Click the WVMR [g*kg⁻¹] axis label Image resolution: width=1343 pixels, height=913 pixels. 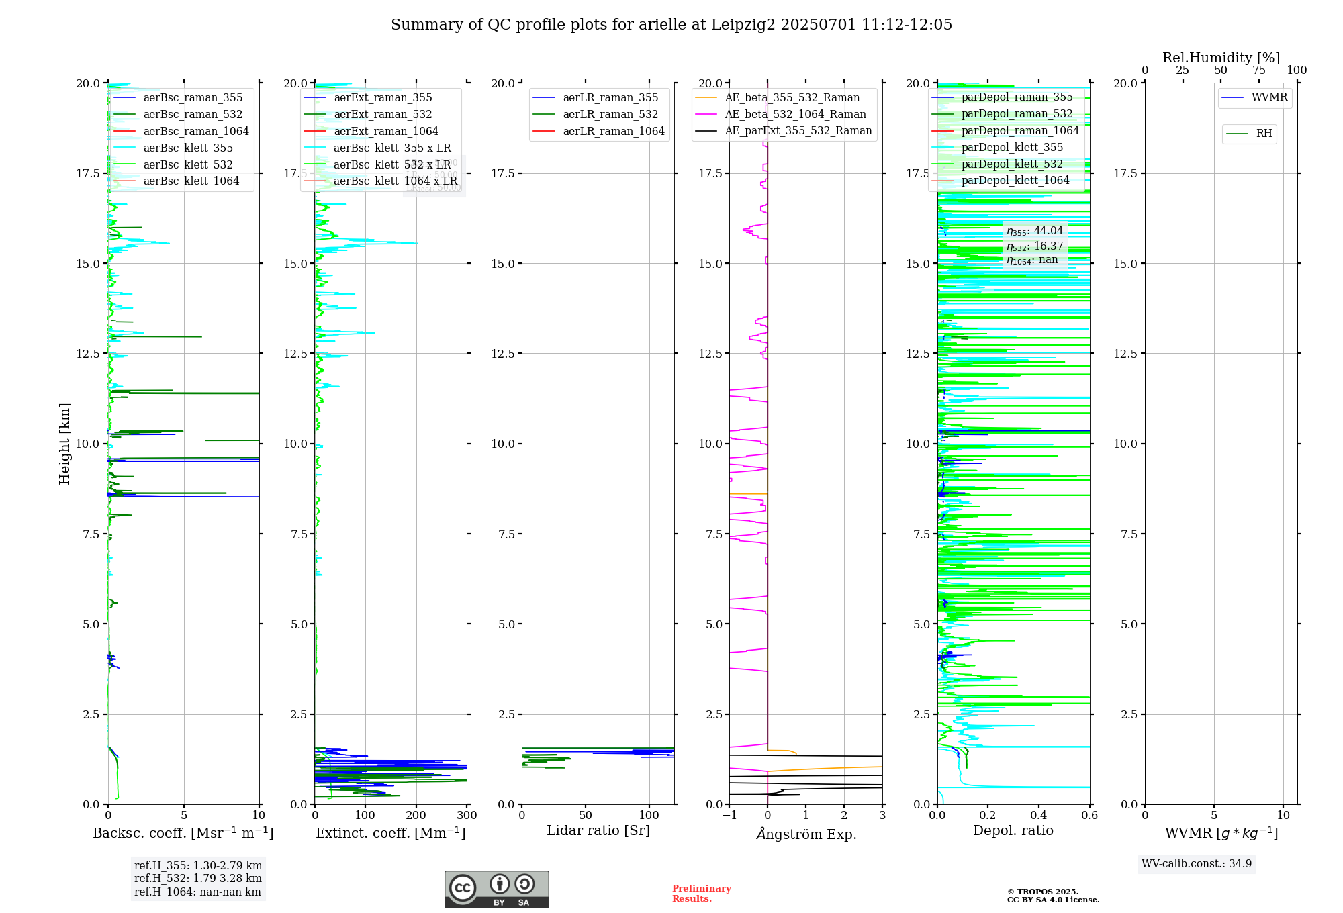pyautogui.click(x=1221, y=834)
